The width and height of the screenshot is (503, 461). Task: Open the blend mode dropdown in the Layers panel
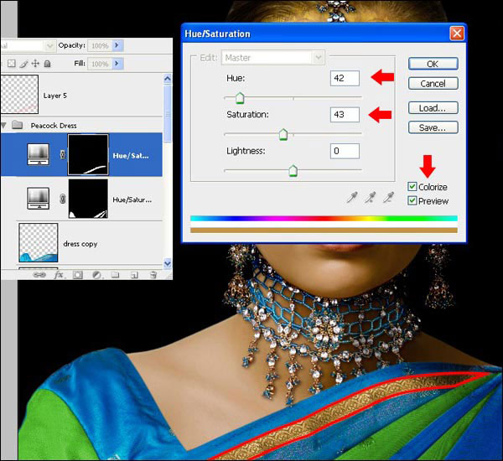(49, 46)
